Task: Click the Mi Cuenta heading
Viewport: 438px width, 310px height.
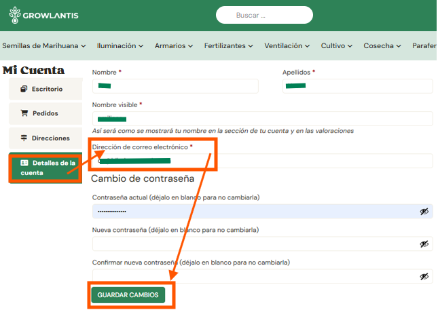Action: click(x=33, y=70)
